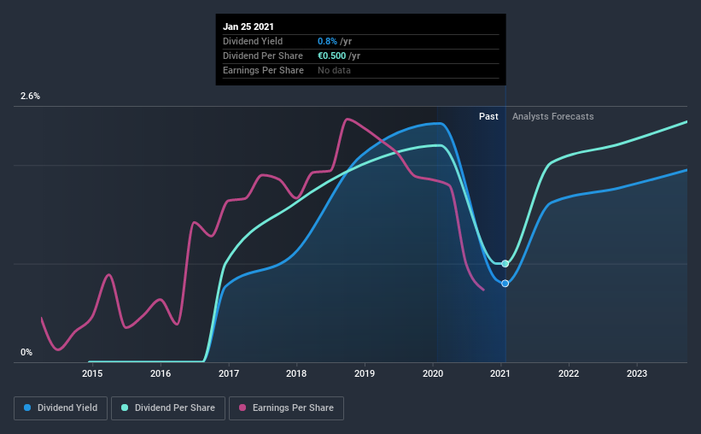Click the 0% y-axis label
This screenshot has width=701, height=434.
26,353
